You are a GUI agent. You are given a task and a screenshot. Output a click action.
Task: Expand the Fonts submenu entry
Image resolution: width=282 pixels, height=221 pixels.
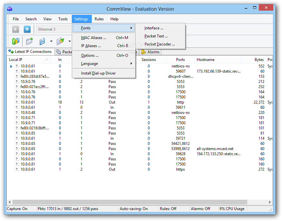click(x=104, y=28)
